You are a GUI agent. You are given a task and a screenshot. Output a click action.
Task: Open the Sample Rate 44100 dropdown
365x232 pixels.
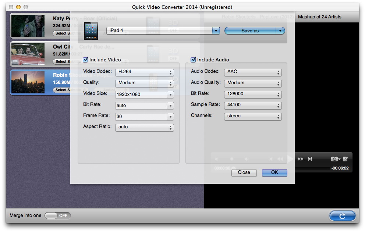point(253,105)
